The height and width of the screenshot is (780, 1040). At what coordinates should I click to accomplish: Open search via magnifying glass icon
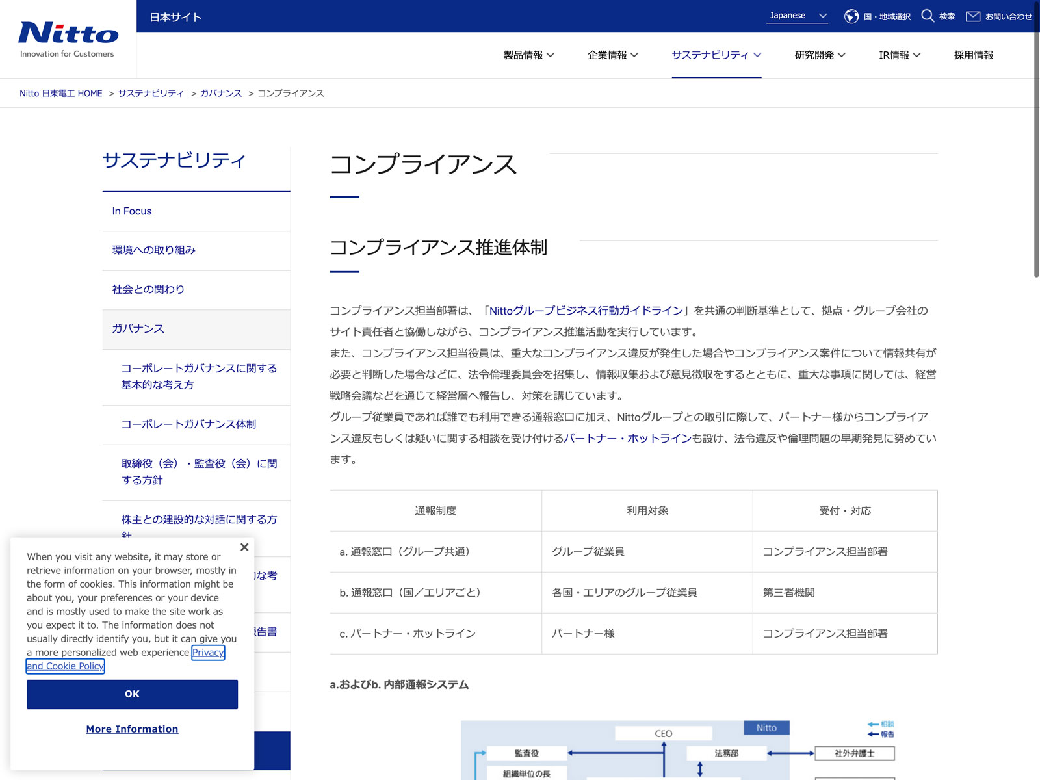tap(928, 16)
